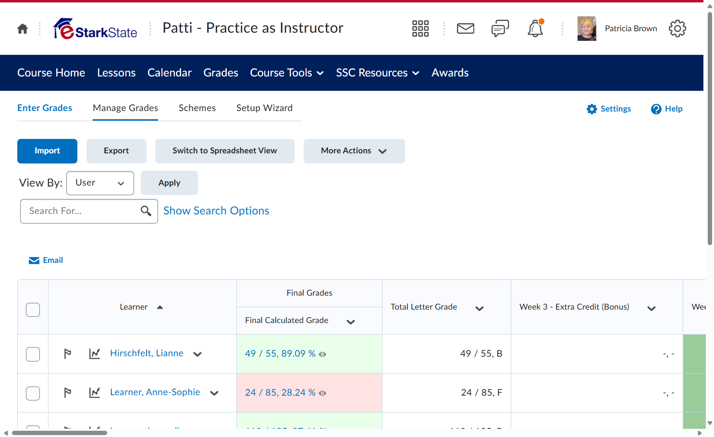Flag Learner, Anne-Sophie's row
This screenshot has width=714, height=437.
pos(68,393)
